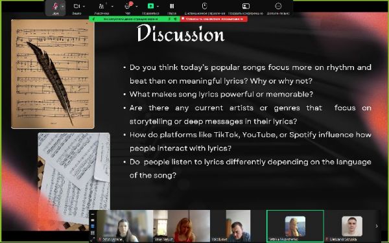Switch video strip to grid view icon

pos(93,233)
